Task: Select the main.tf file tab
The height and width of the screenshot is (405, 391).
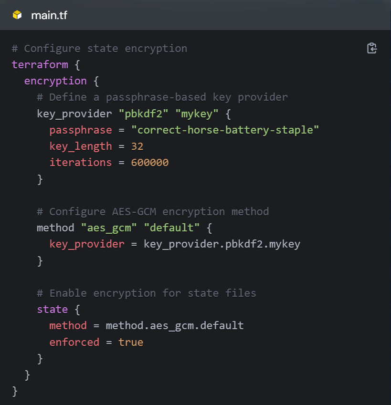Action: click(x=49, y=15)
